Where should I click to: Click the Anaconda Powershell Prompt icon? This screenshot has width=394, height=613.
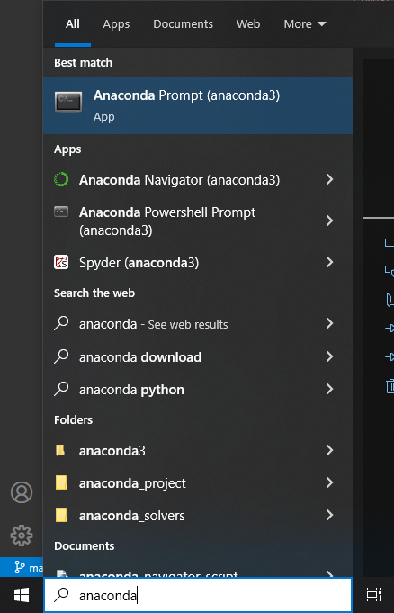(x=61, y=212)
